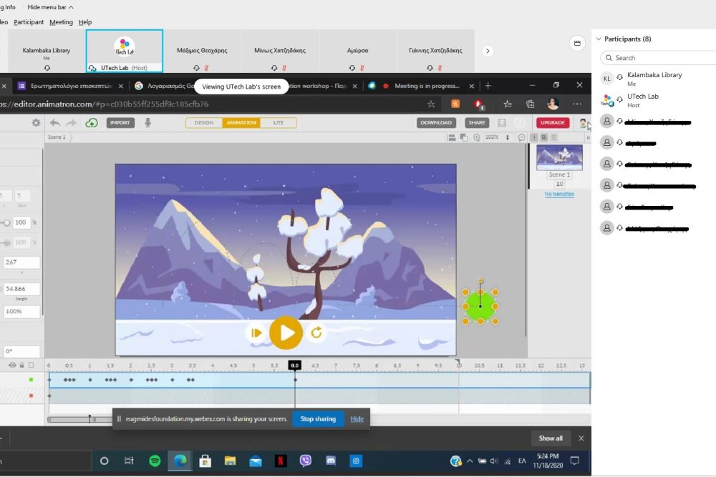Click the No transition link under Scene 1
Viewport: 716px width, 477px height.
point(559,194)
